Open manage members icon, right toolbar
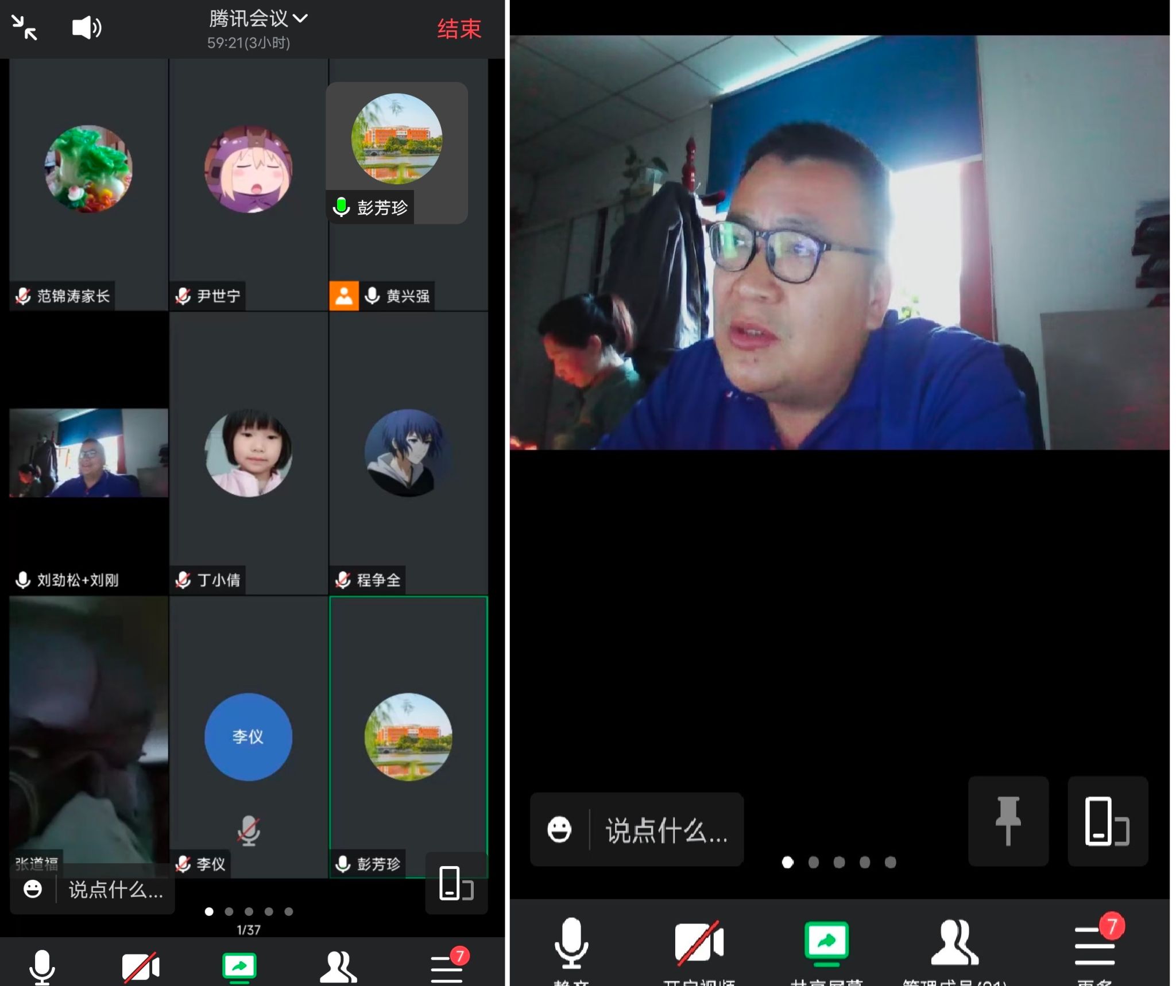This screenshot has height=986, width=1176. (954, 944)
